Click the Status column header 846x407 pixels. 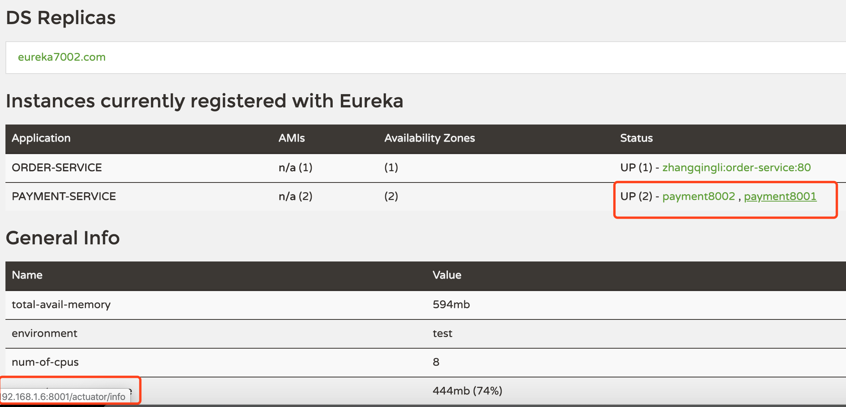636,138
